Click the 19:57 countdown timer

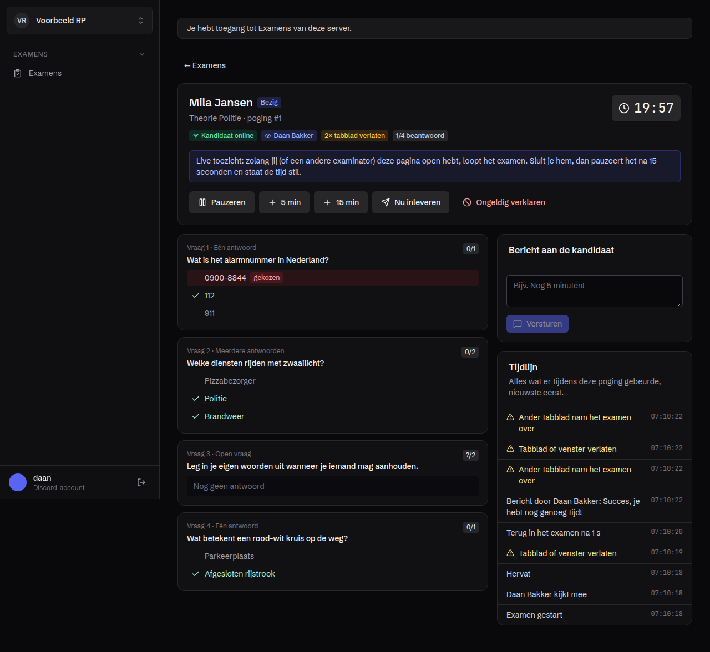tap(646, 108)
